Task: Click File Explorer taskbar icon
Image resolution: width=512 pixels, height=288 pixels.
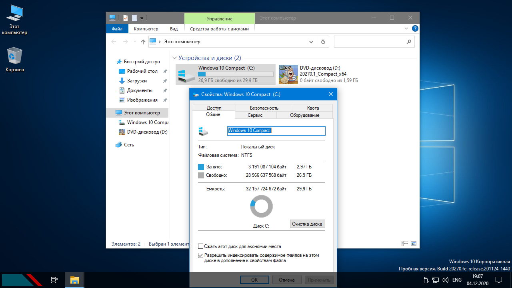Action: (75, 280)
